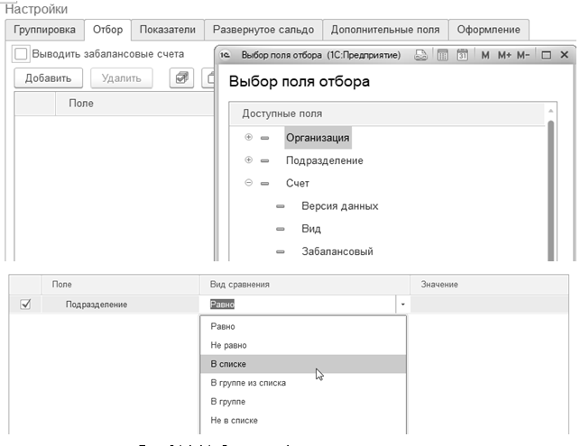Click the Значение column header

[x=489, y=285]
